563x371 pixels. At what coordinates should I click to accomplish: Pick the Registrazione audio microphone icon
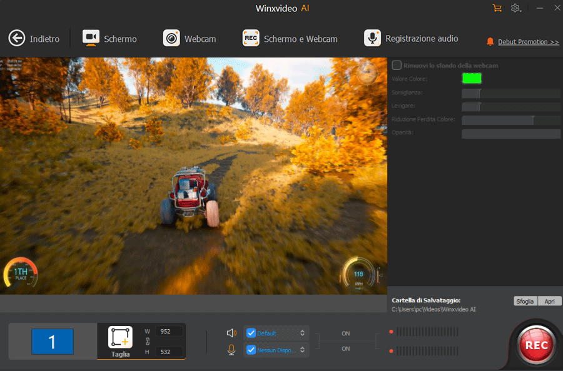tap(372, 38)
